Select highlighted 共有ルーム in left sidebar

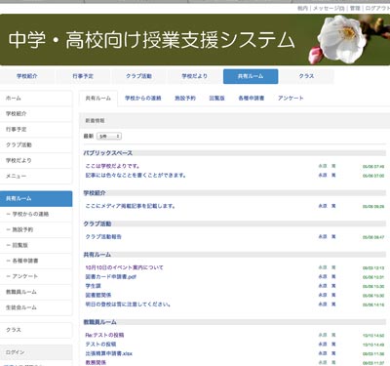[36, 199]
